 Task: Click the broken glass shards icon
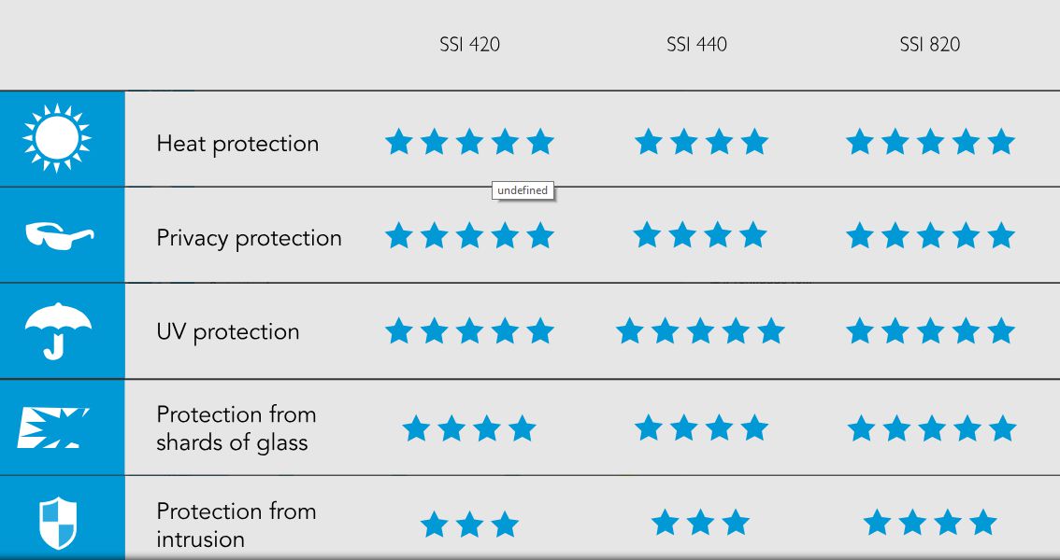[x=53, y=427]
